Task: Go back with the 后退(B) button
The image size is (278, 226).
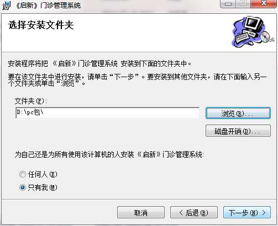Action: pyautogui.click(x=194, y=212)
